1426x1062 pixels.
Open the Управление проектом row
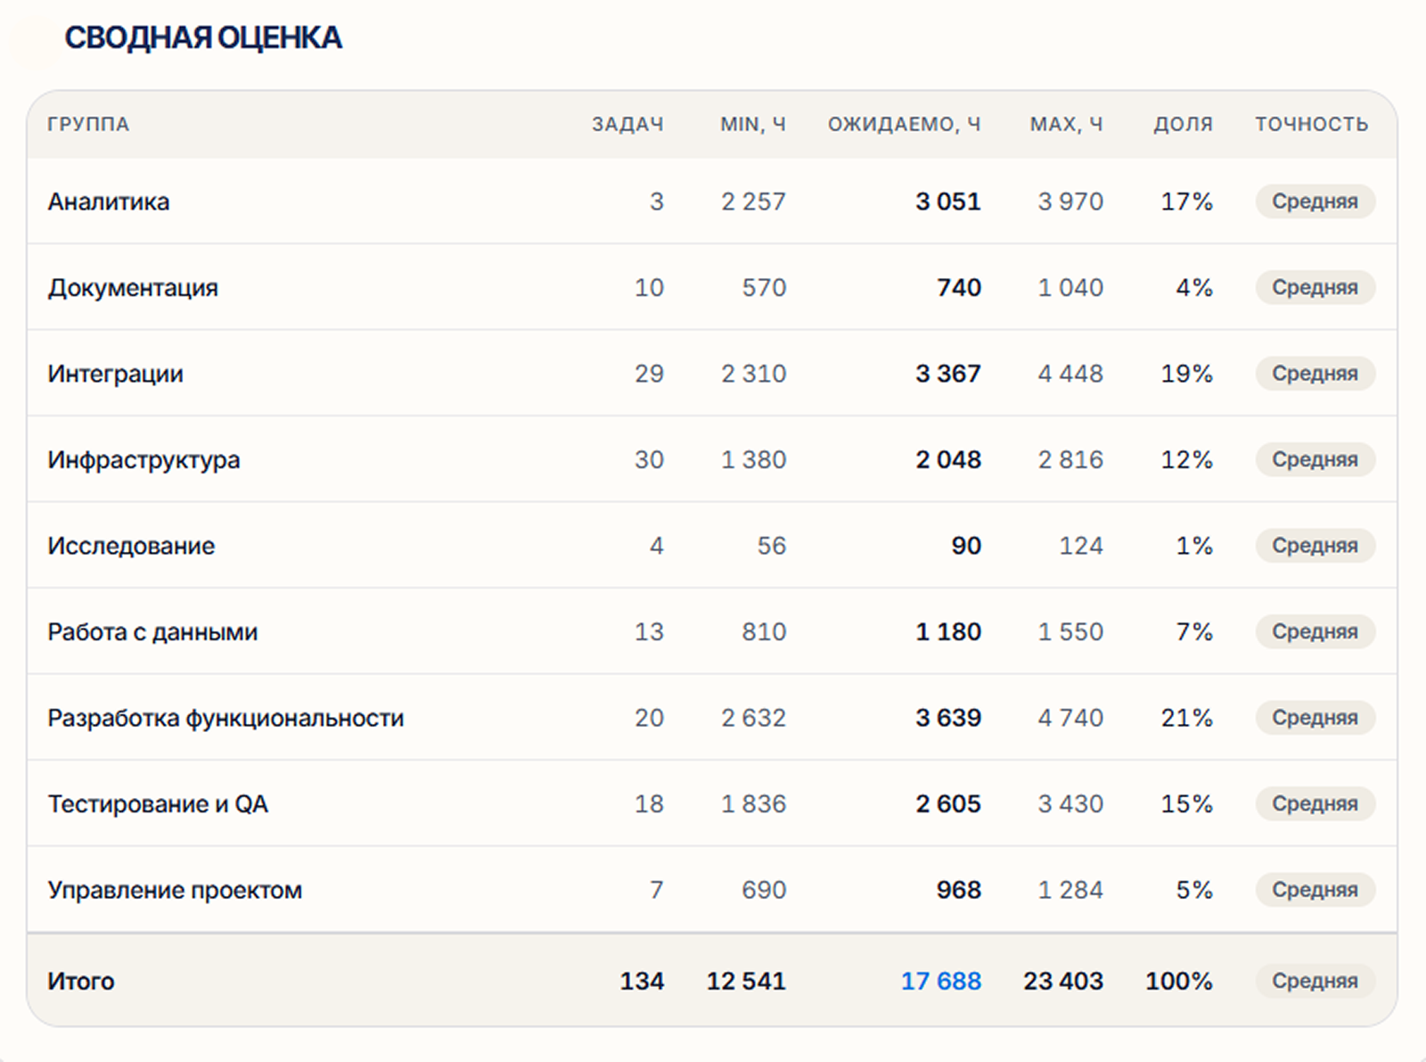(x=712, y=890)
